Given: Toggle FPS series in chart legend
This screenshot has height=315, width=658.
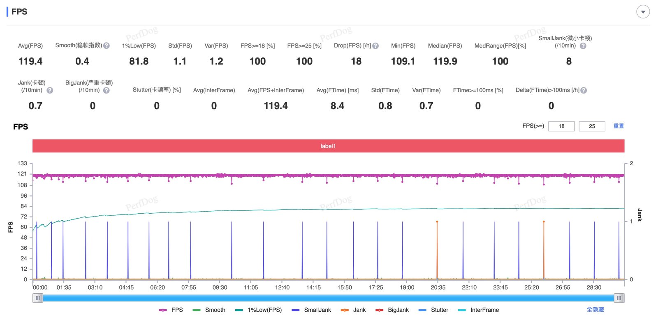Looking at the screenshot, I should [171, 310].
